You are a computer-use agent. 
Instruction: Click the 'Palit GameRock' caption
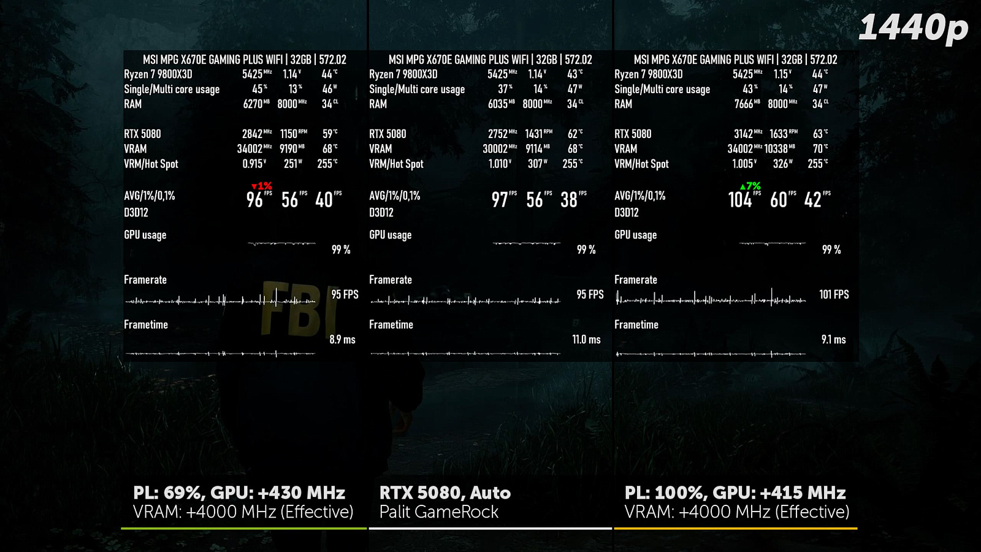click(439, 512)
